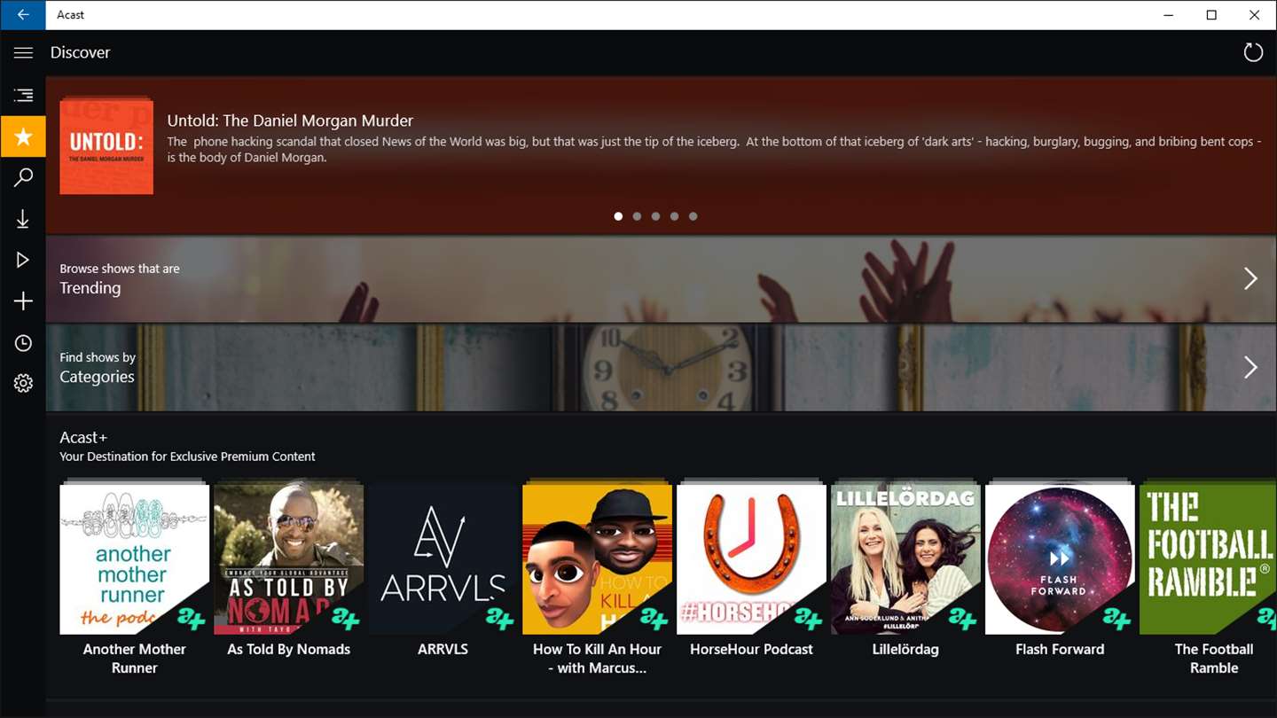Open the Flash Forward podcast cover
This screenshot has height=718, width=1277.
point(1061,558)
